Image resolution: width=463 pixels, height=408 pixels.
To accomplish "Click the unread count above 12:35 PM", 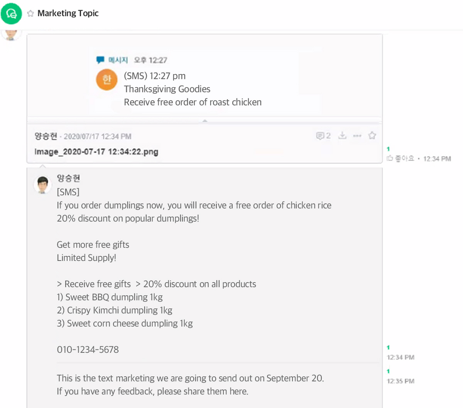I will tap(388, 371).
